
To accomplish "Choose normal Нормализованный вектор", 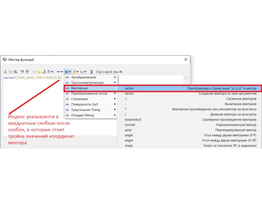I will pos(189,125).
